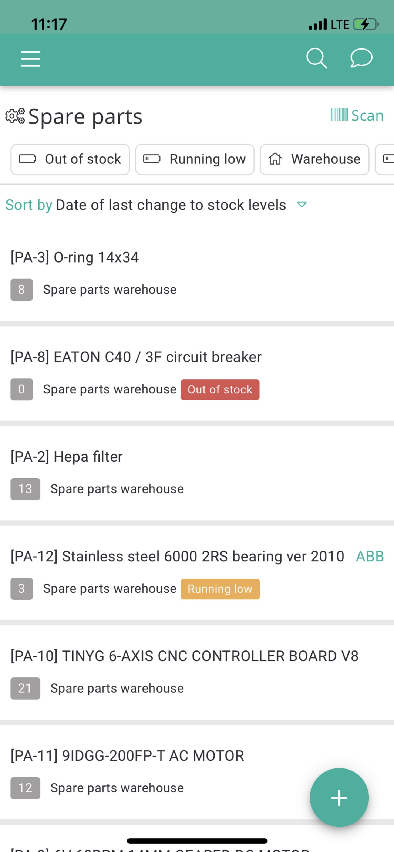394x852 pixels.
Task: Tap the orange Running low badge
Action: pos(220,589)
